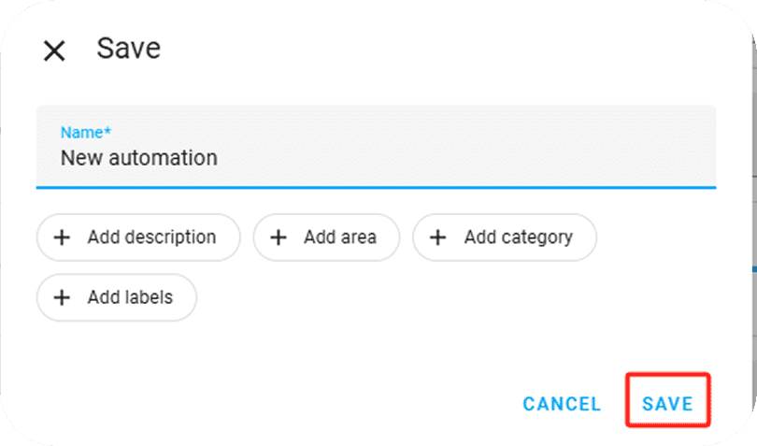Click blank space right of Add labels
Image resolution: width=757 pixels, height=446 pixels.
point(421,298)
